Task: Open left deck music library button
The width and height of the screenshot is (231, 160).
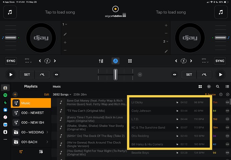Action: [x=10, y=12]
